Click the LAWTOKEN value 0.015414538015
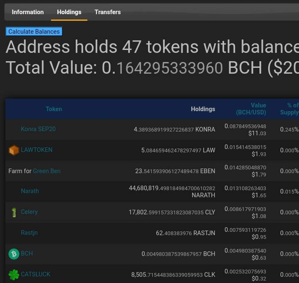The height and width of the screenshot is (283, 299). [x=245, y=147]
